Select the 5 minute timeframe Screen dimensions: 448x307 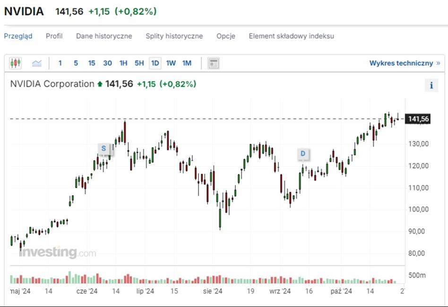(x=76, y=63)
